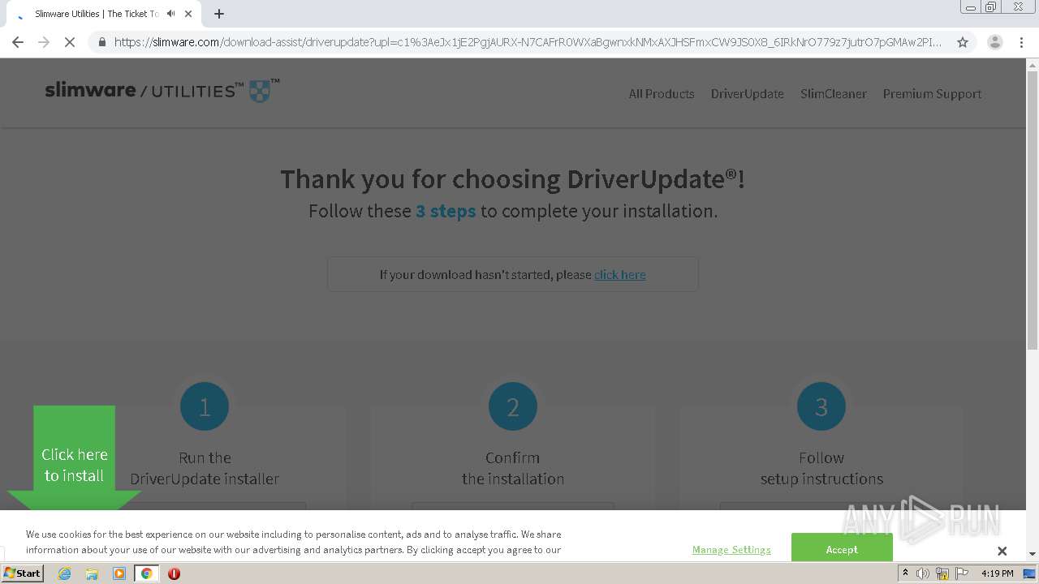Switch to Chrome in the taskbar
Image resolution: width=1039 pixels, height=584 pixels.
[146, 573]
